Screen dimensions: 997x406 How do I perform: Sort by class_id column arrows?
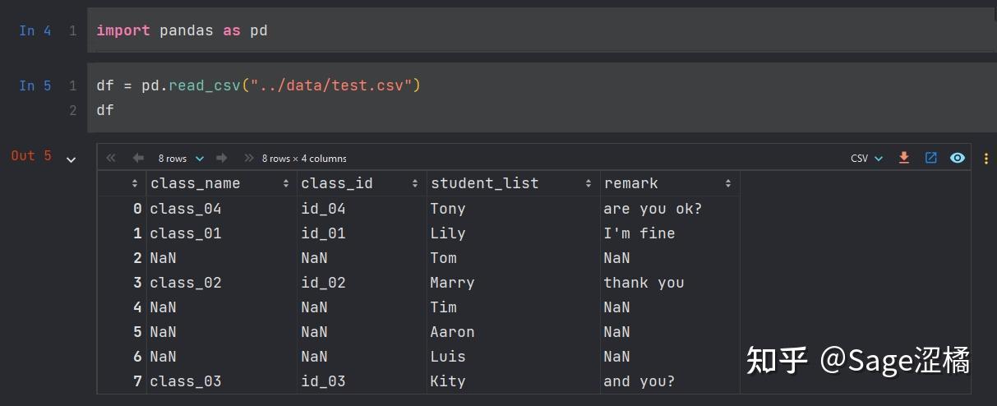pos(415,183)
